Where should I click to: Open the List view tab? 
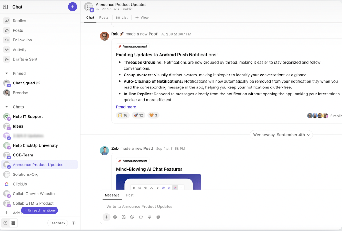pos(122,17)
